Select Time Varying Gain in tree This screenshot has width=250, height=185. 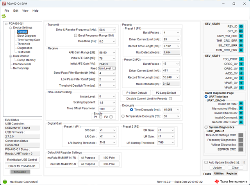click(29, 40)
